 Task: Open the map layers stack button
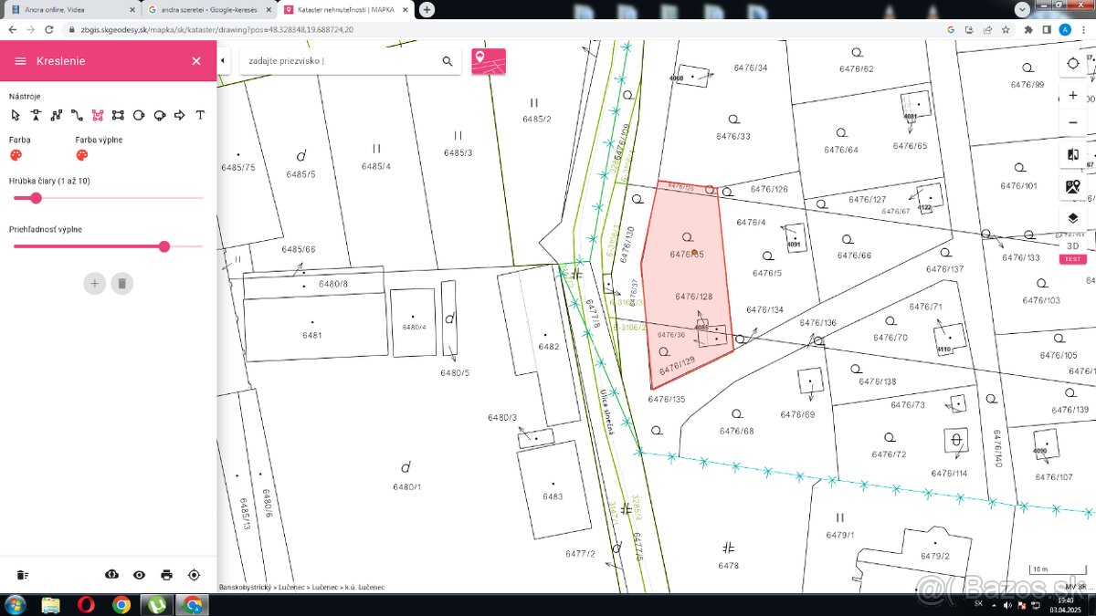coord(1072,218)
